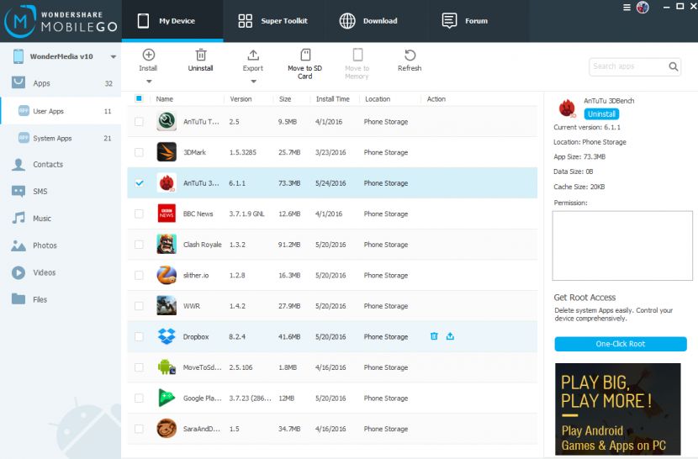Click the SaraAndD app icon
698x459 pixels.
click(167, 429)
